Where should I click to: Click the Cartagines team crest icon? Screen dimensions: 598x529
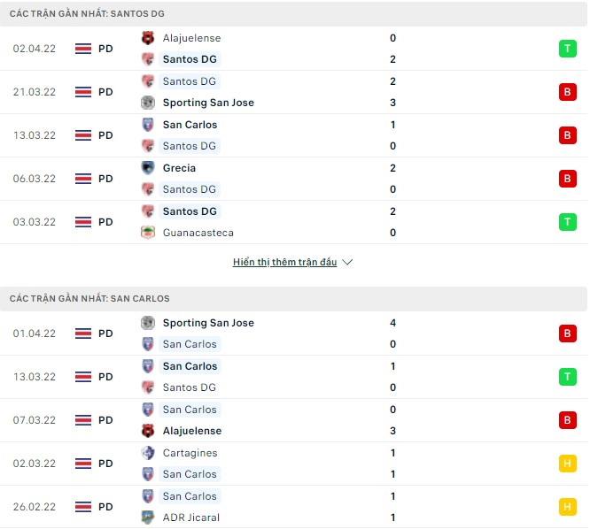click(x=148, y=453)
